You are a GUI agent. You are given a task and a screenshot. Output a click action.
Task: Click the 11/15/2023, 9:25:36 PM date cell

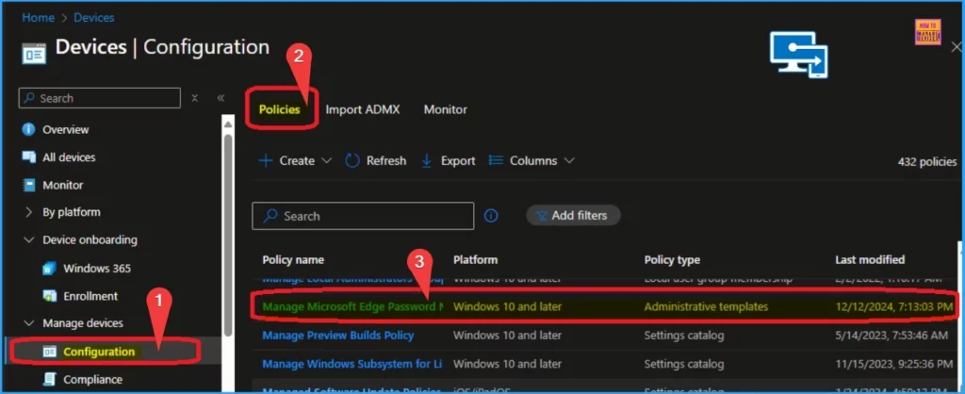tap(893, 364)
